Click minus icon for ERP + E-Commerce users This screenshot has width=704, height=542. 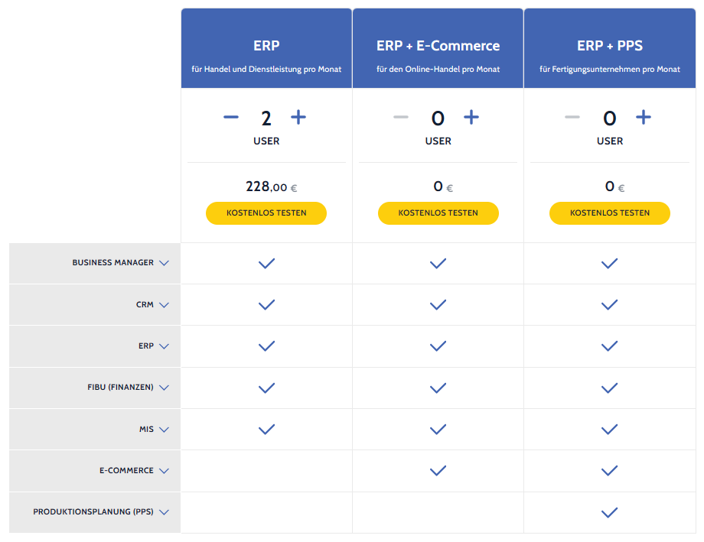tap(401, 117)
